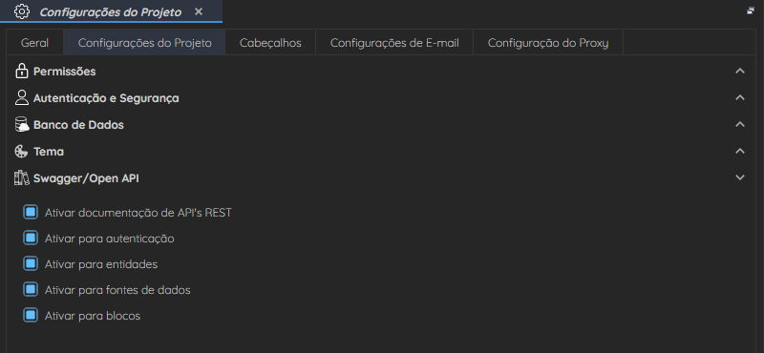Switch to the Geral tab
The width and height of the screenshot is (764, 353).
tap(34, 43)
